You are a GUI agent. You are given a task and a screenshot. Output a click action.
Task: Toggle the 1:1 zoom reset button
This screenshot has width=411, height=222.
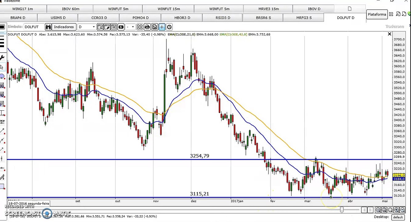pos(378,210)
